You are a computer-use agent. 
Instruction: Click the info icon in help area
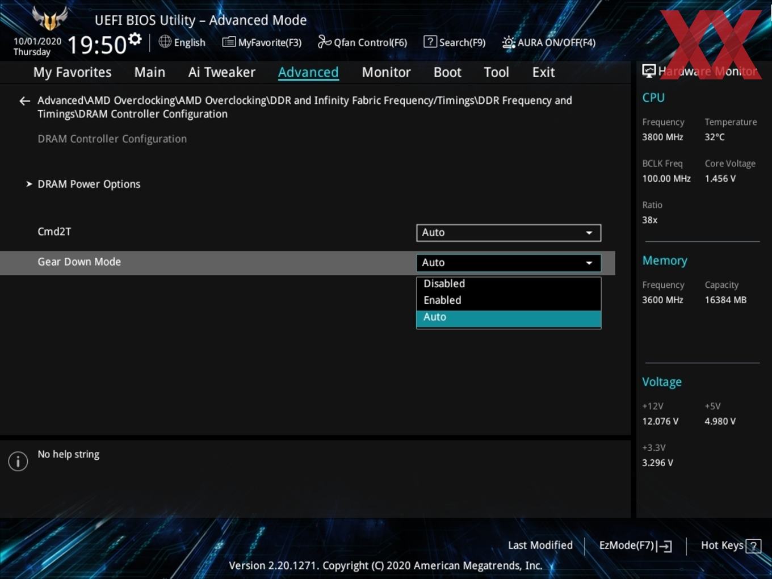(x=18, y=461)
